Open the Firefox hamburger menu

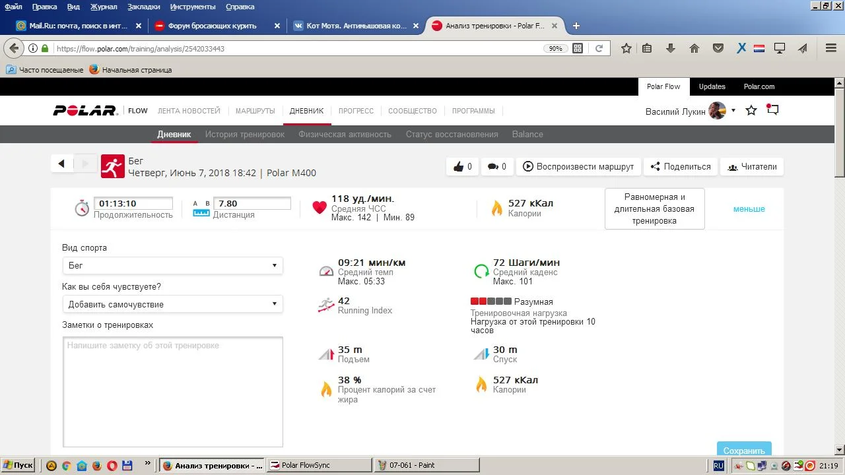point(831,48)
